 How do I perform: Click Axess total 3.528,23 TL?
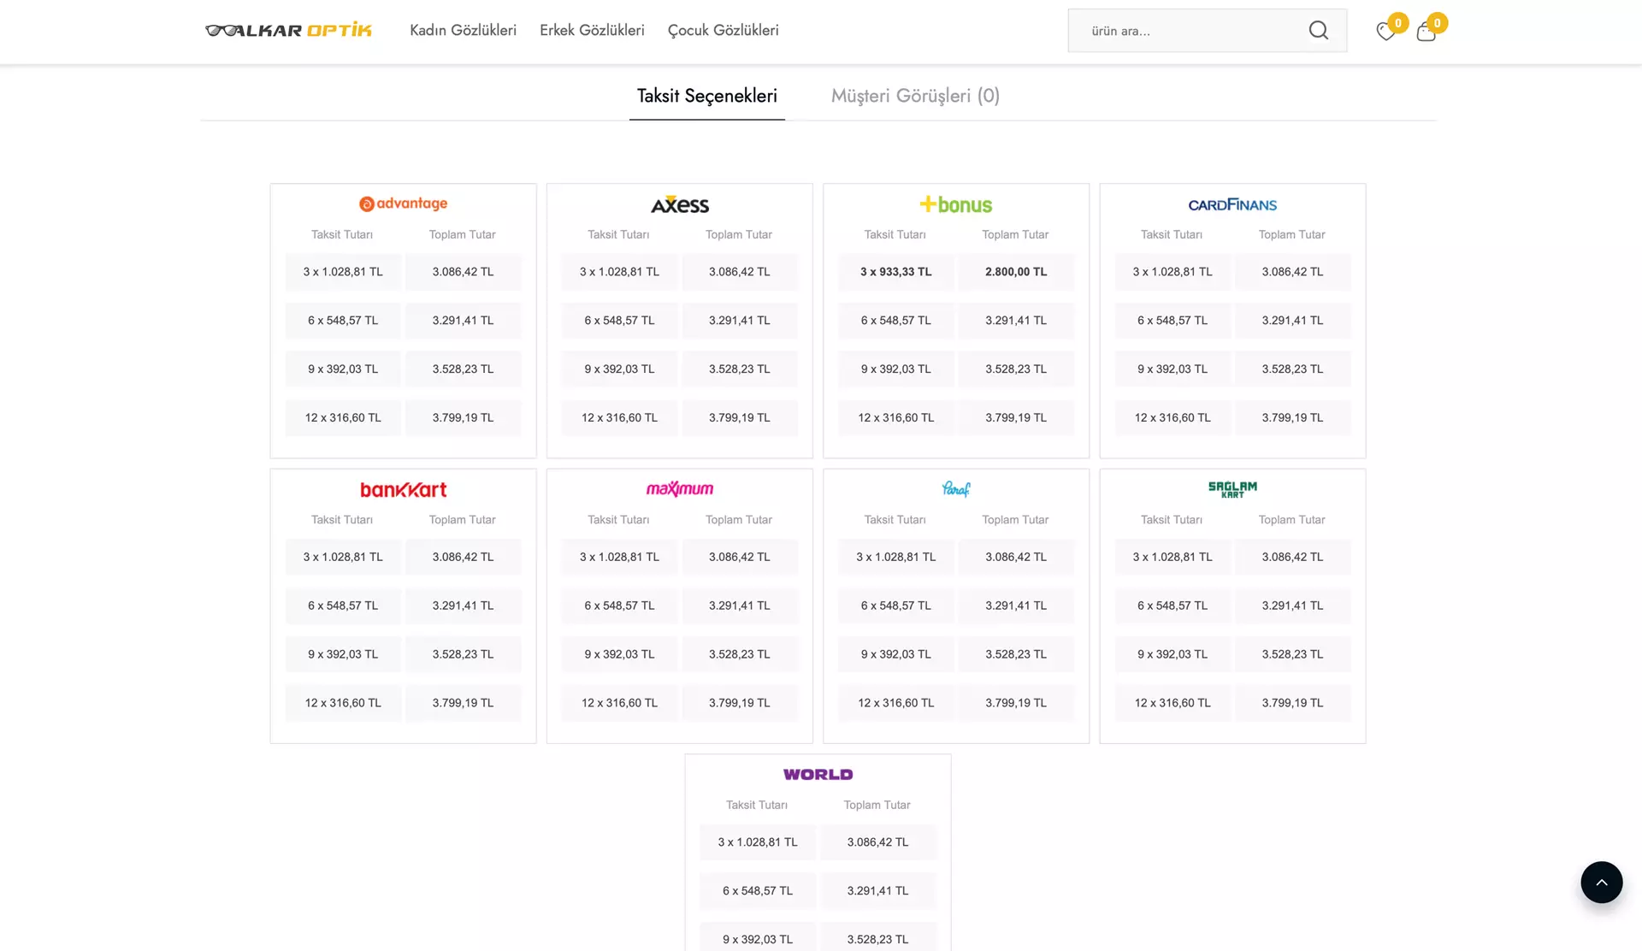point(740,369)
